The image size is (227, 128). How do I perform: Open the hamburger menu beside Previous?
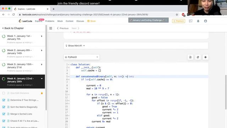click(50, 28)
